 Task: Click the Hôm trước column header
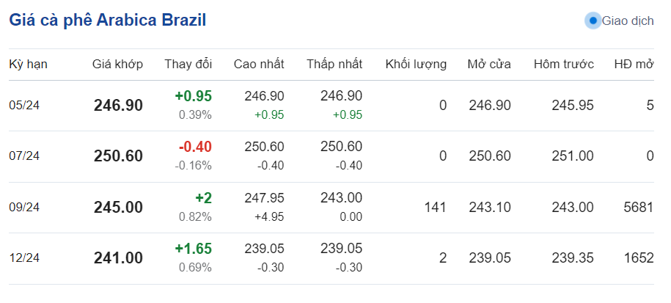[563, 65]
